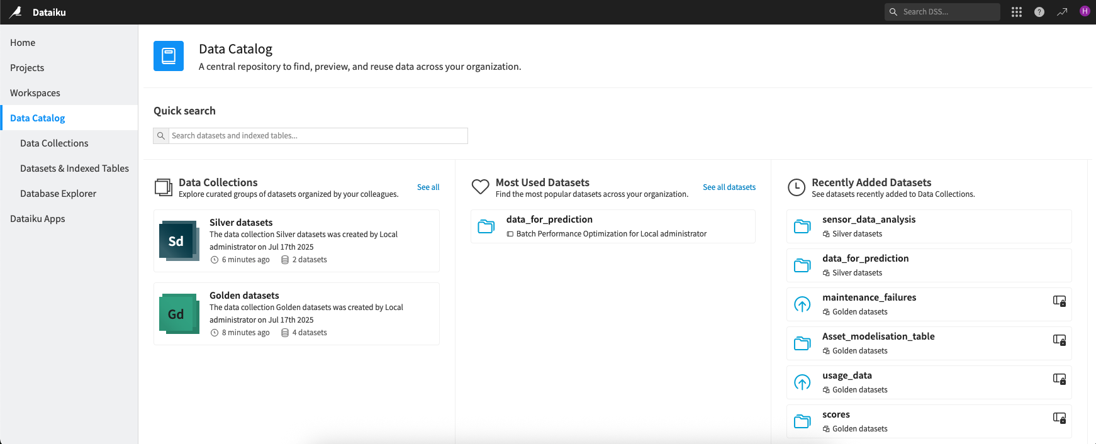The image size is (1096, 444).
Task: Click See all for Data Collections
Action: (428, 187)
